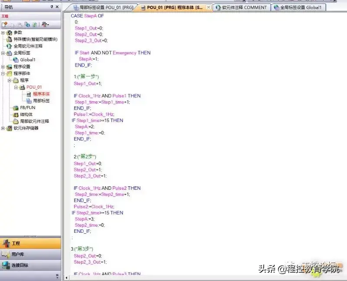
Task: Click the comment line '1:(*第一步*)'
Action: click(86, 77)
